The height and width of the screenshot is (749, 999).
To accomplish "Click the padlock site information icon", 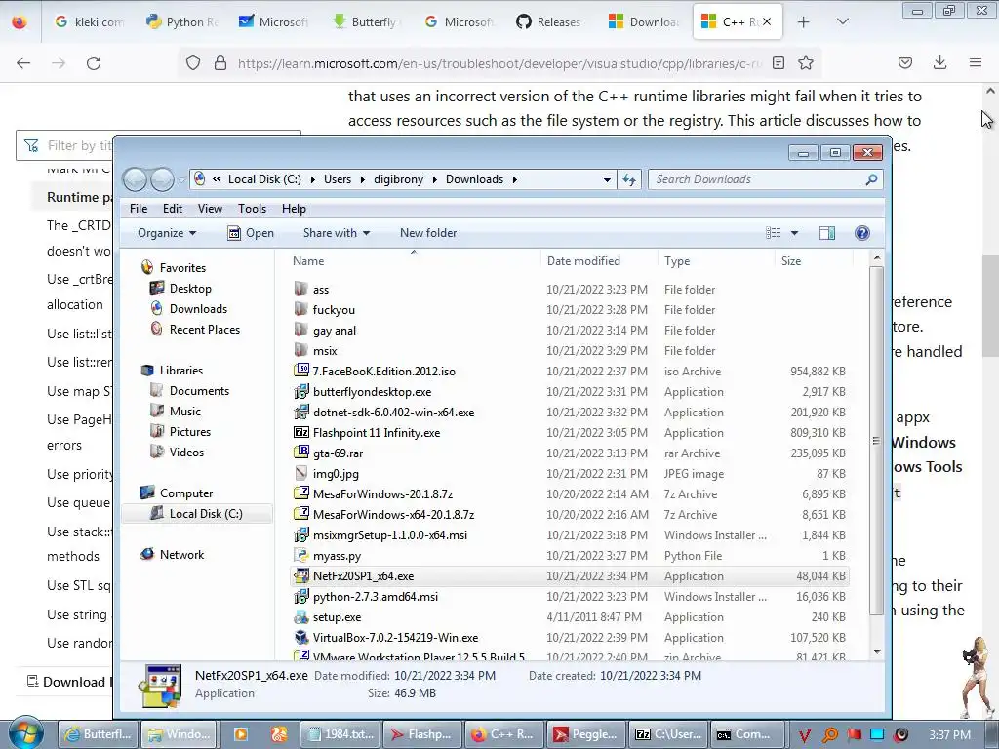I will (220, 62).
